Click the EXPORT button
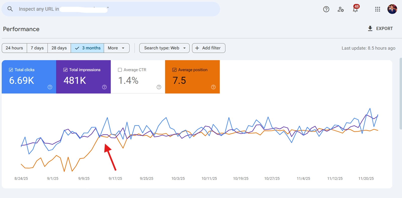Viewport: 402px width, 198px height. point(380,28)
